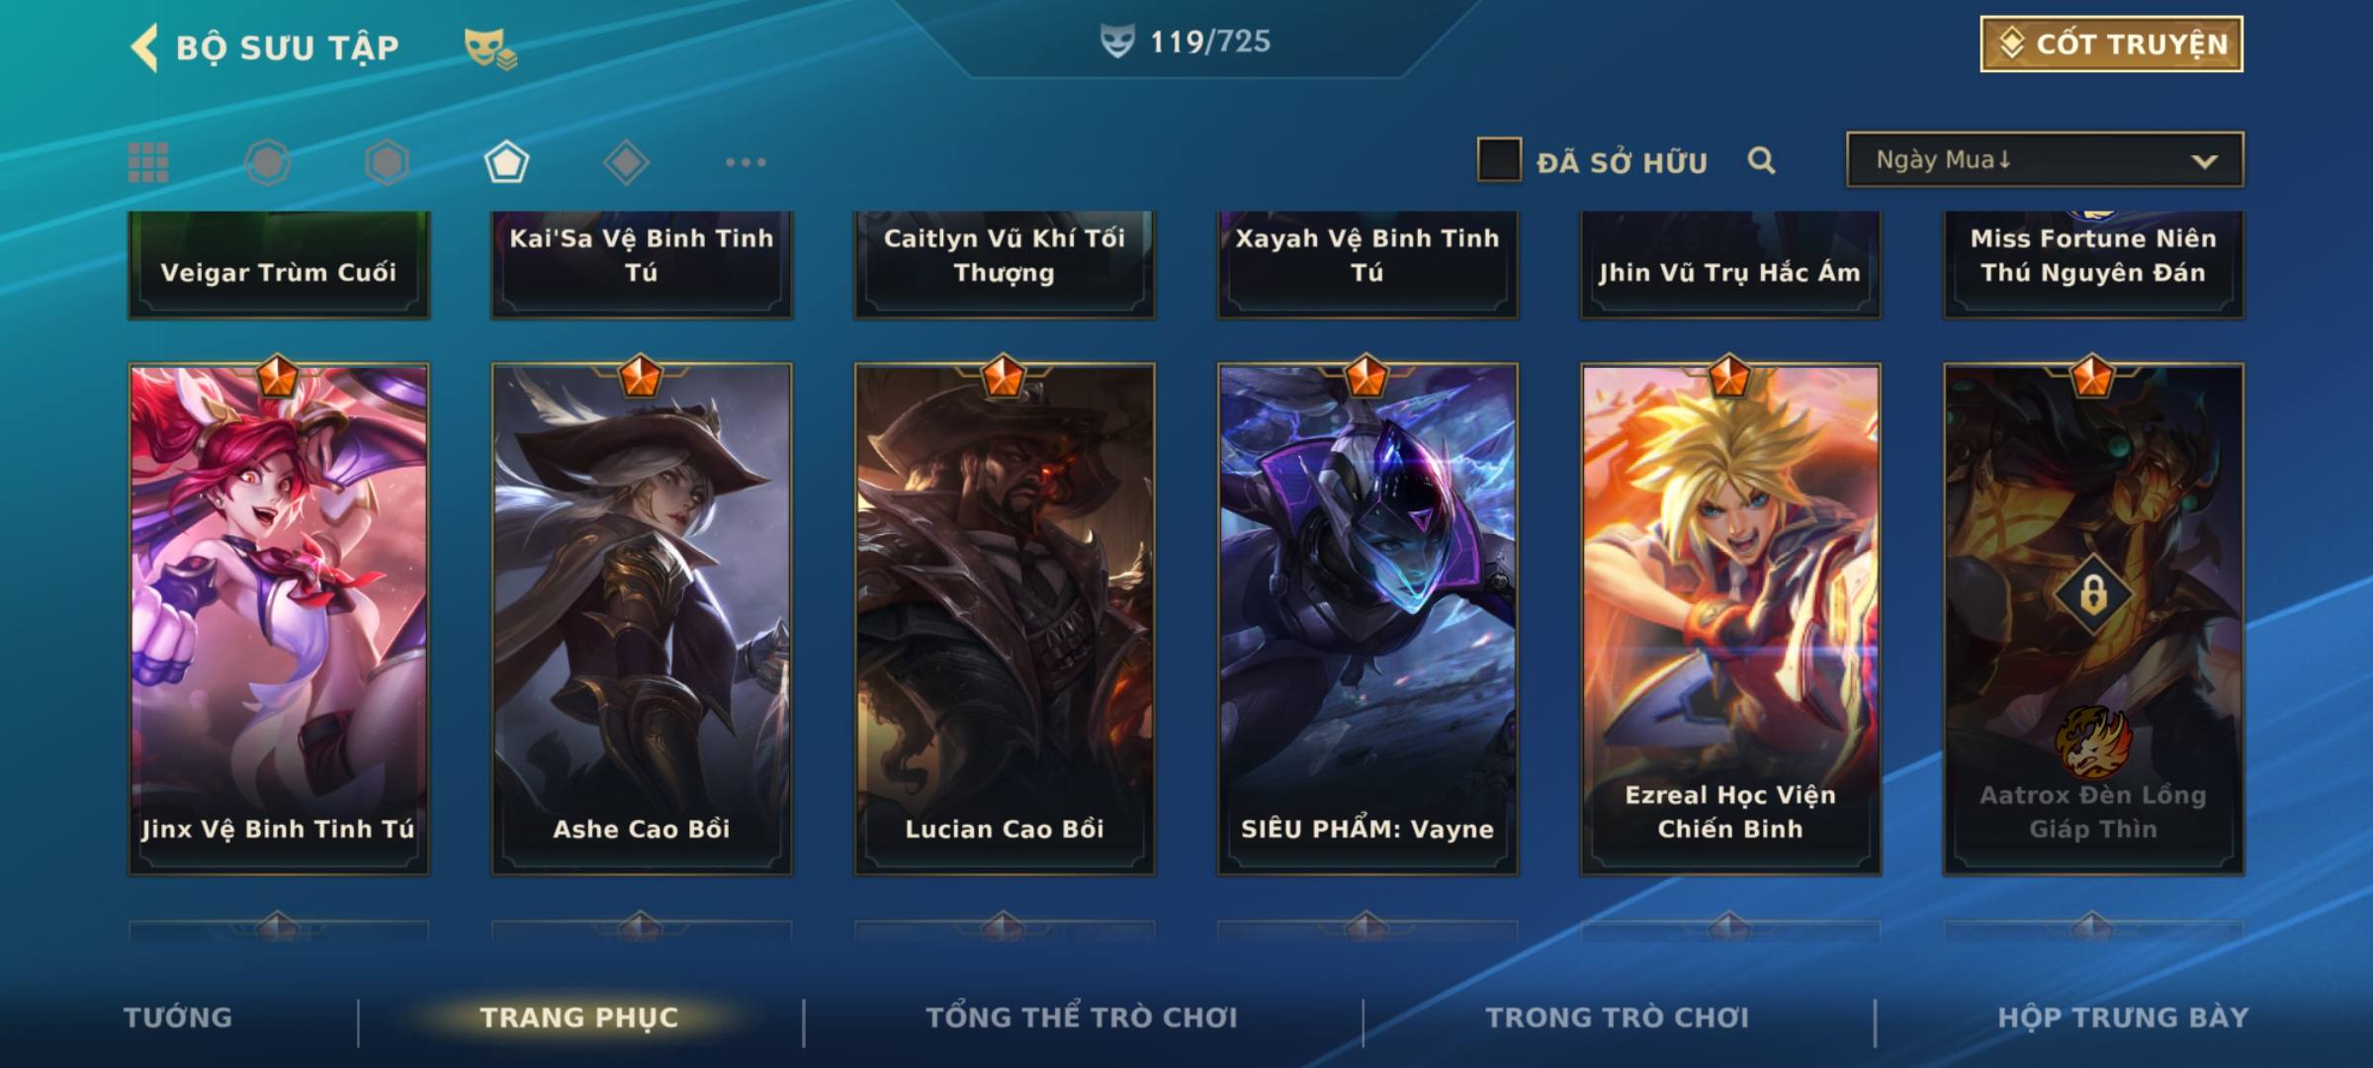
Task: Tick the Đã Sở Hữu checkbox
Action: tap(1499, 160)
